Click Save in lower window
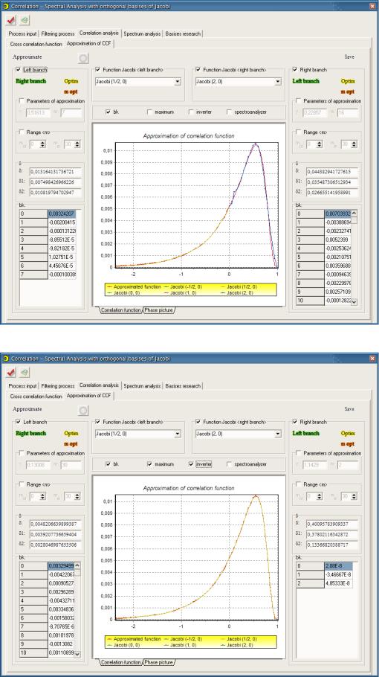The width and height of the screenshot is (379, 677). tap(349, 409)
